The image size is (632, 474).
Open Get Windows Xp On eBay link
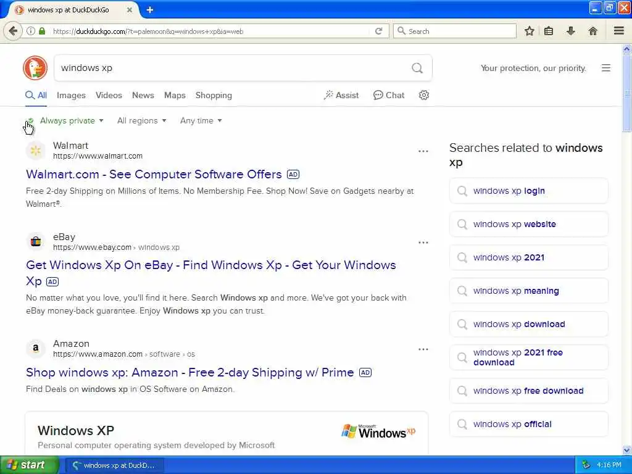pyautogui.click(x=211, y=273)
